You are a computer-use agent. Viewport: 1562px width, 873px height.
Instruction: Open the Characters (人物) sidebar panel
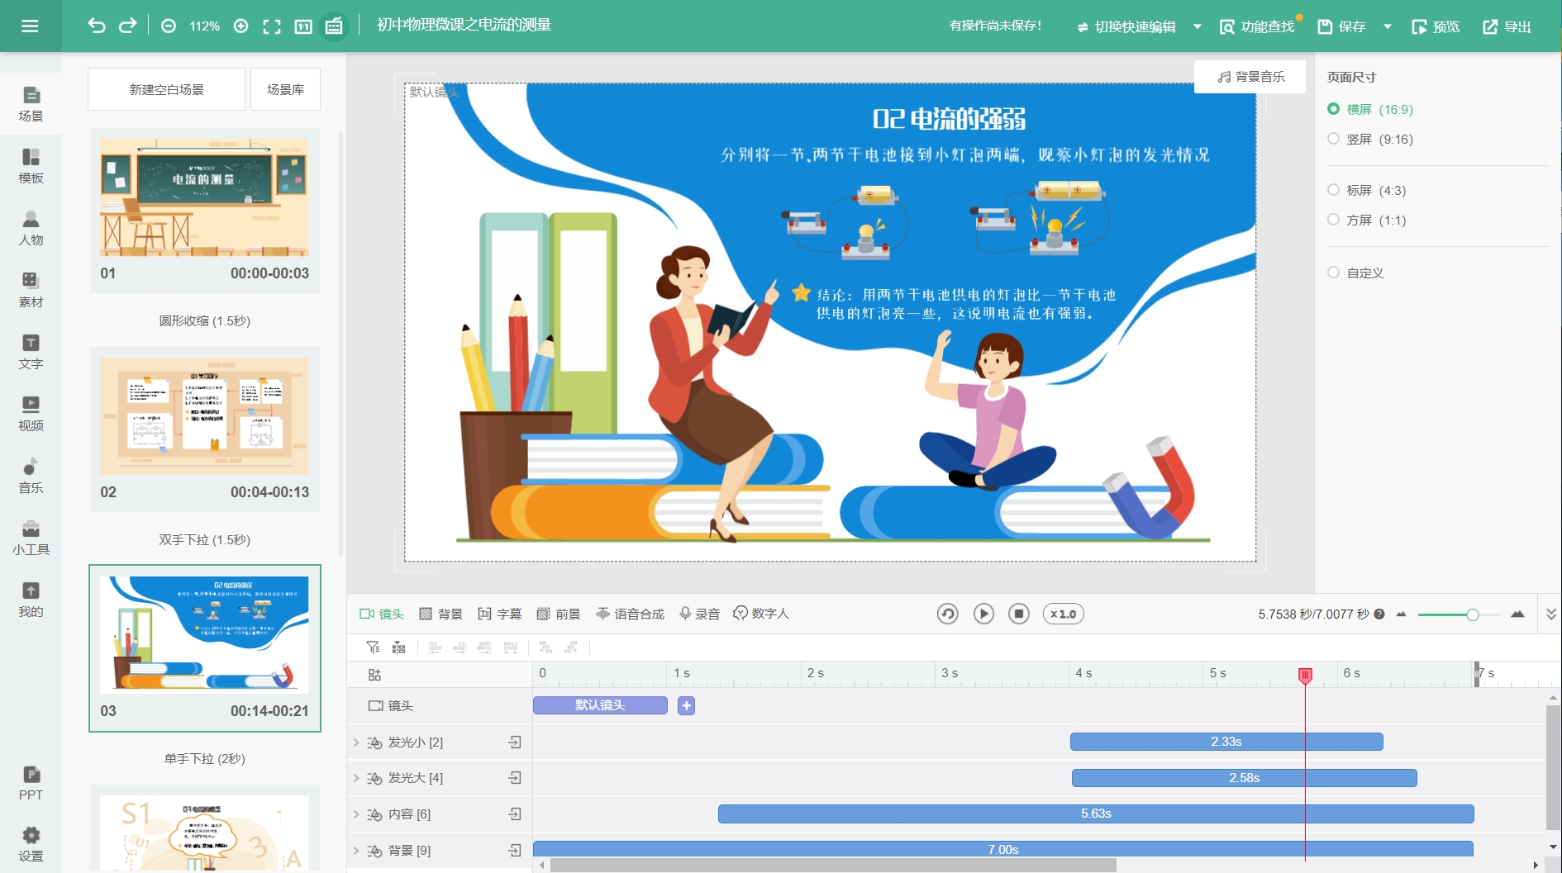(31, 228)
